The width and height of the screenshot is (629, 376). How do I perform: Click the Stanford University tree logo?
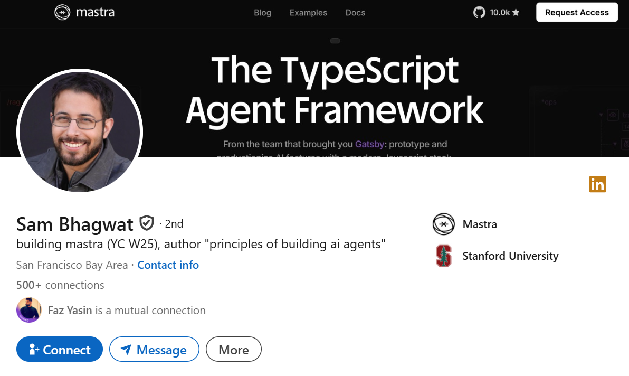point(443,256)
